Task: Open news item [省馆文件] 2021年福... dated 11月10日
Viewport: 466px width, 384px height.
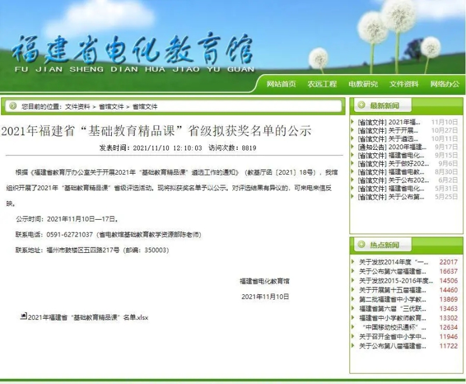Action: (389, 122)
